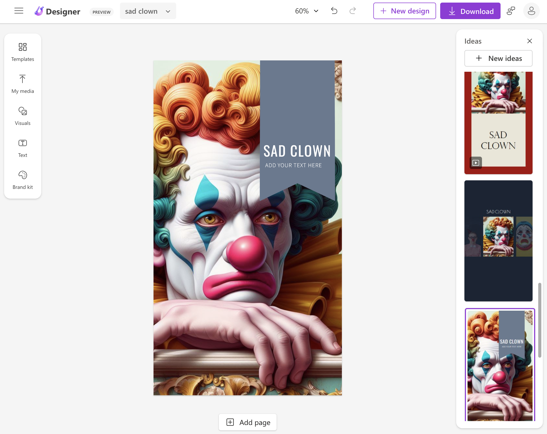Click the Download button

[470, 11]
